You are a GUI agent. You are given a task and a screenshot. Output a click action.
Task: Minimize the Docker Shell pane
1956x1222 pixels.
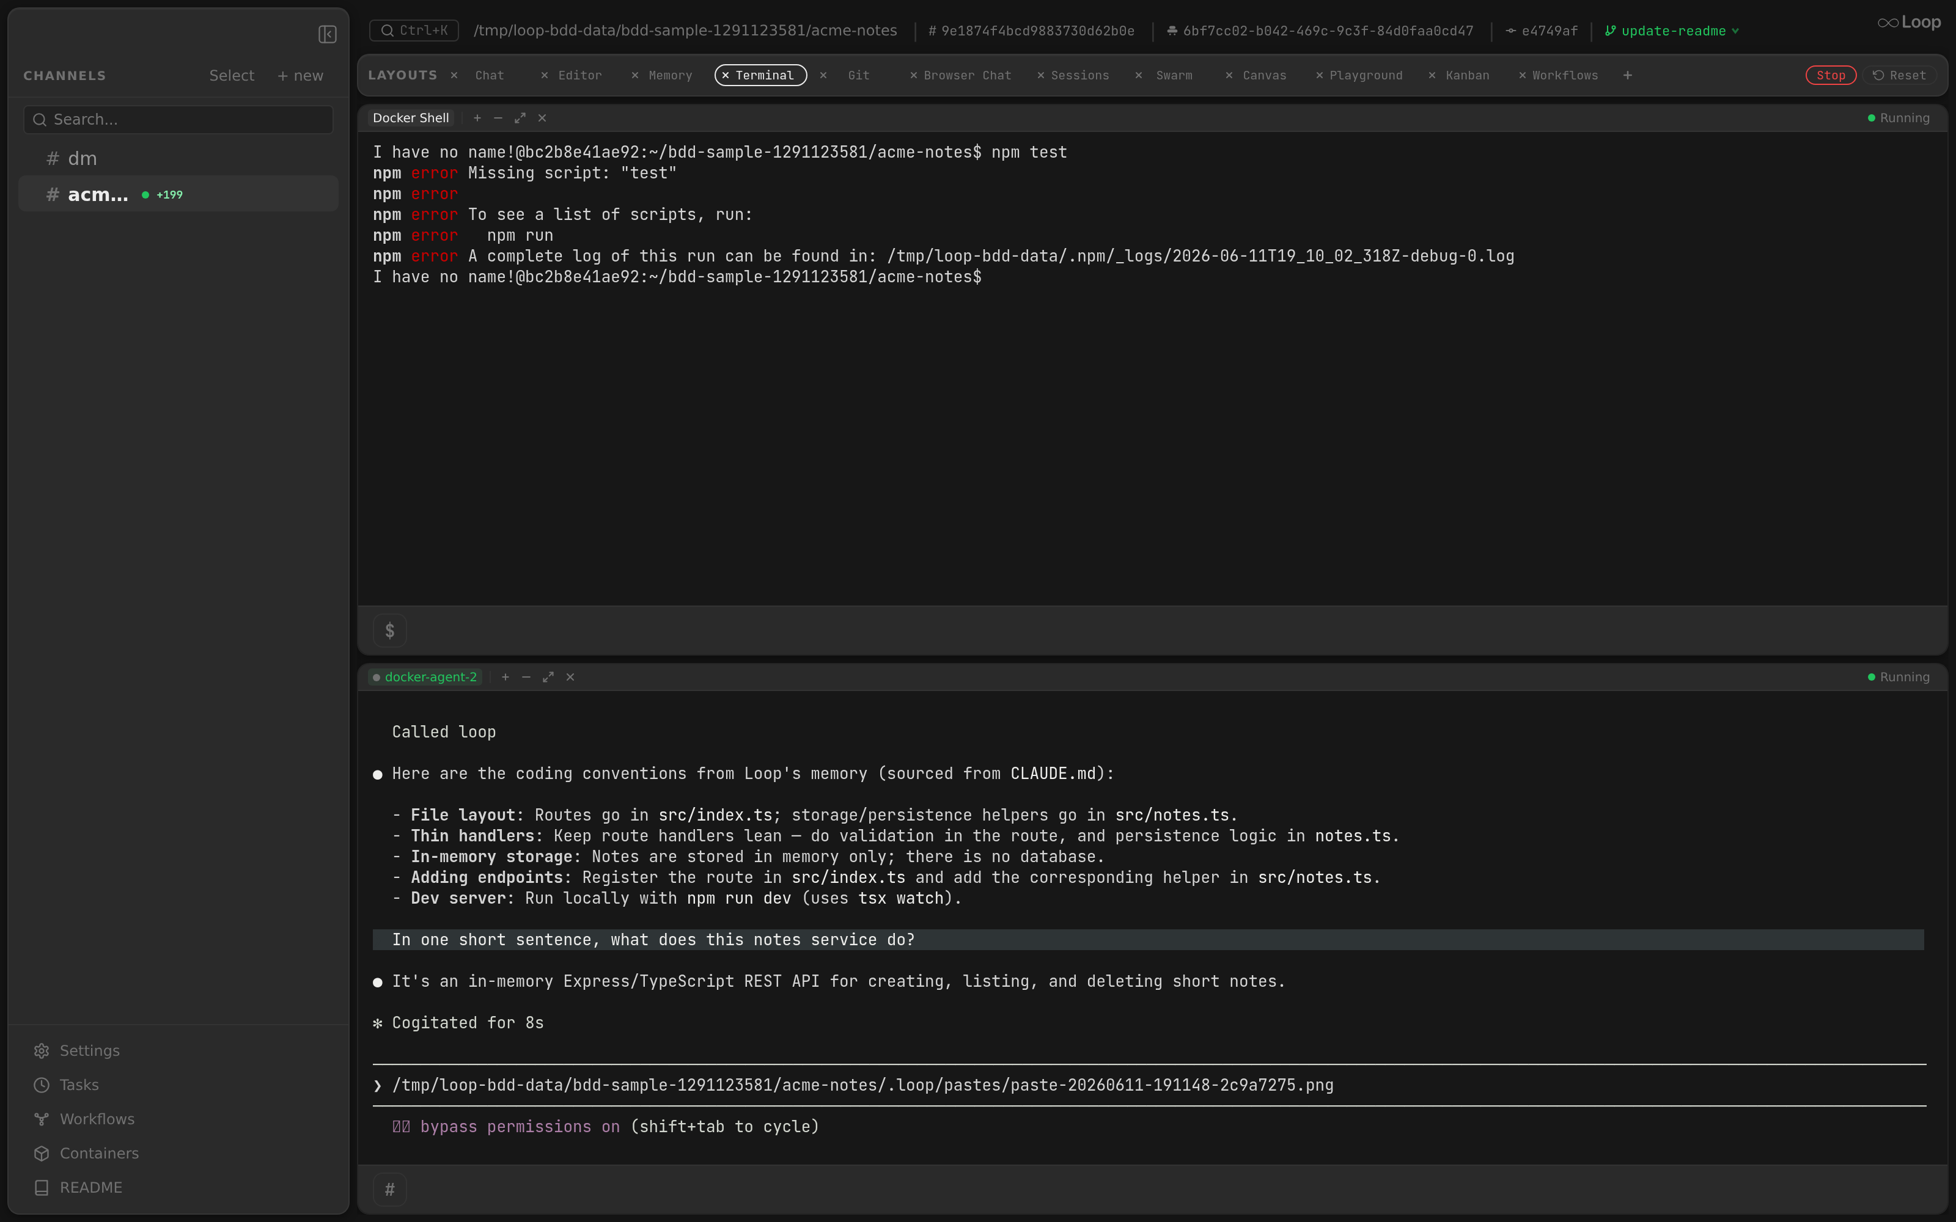[x=498, y=118]
